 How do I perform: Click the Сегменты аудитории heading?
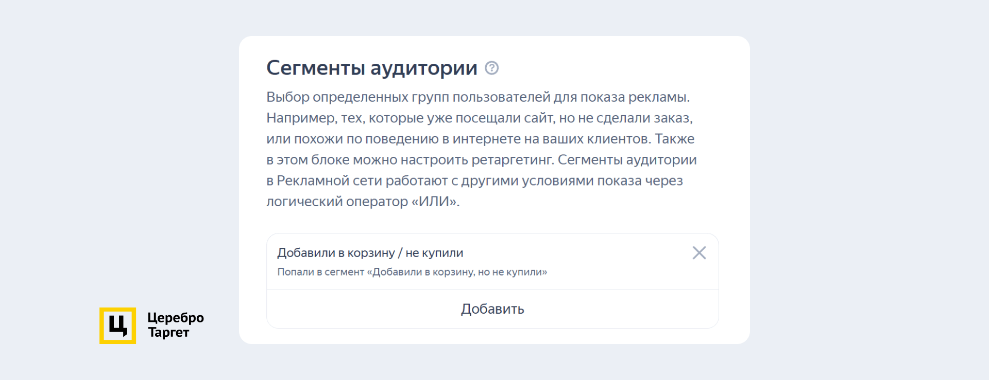[371, 68]
